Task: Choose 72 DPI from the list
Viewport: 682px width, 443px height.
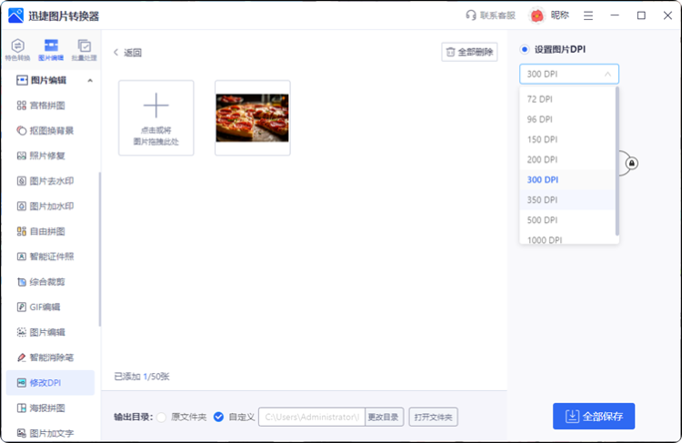Action: tap(567, 99)
